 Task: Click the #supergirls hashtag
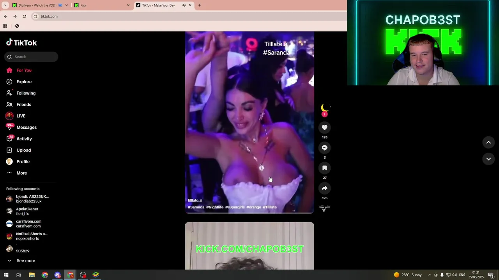[x=235, y=207]
